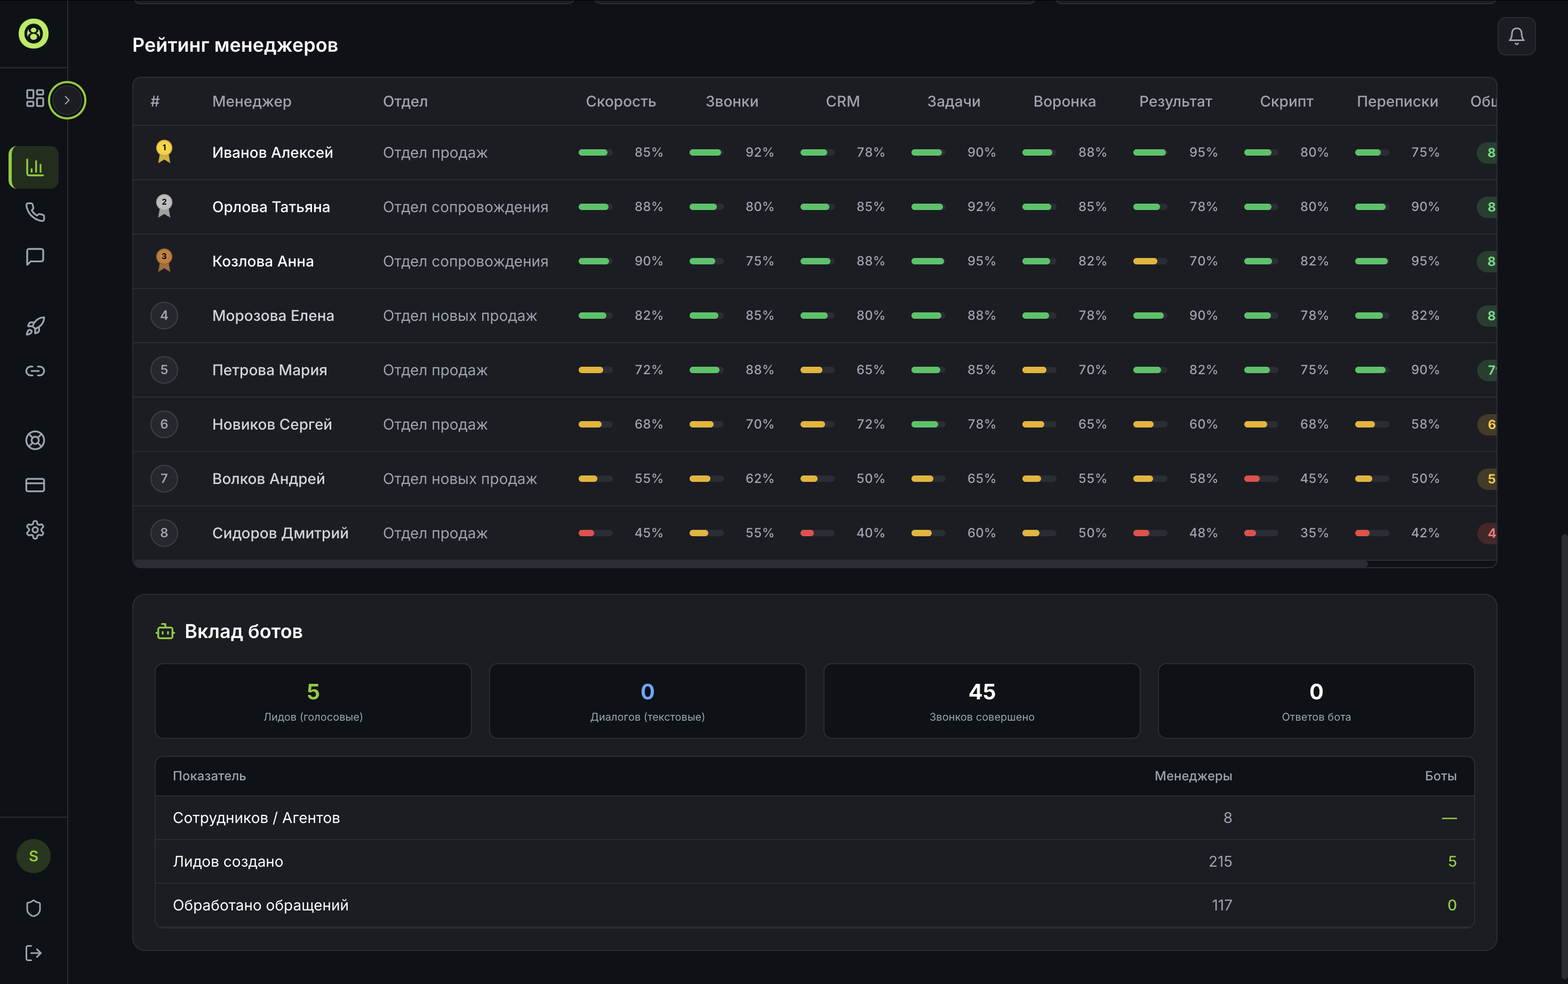Click the Звонков совершено stat card
Viewport: 1568px width, 984px height.
(981, 701)
